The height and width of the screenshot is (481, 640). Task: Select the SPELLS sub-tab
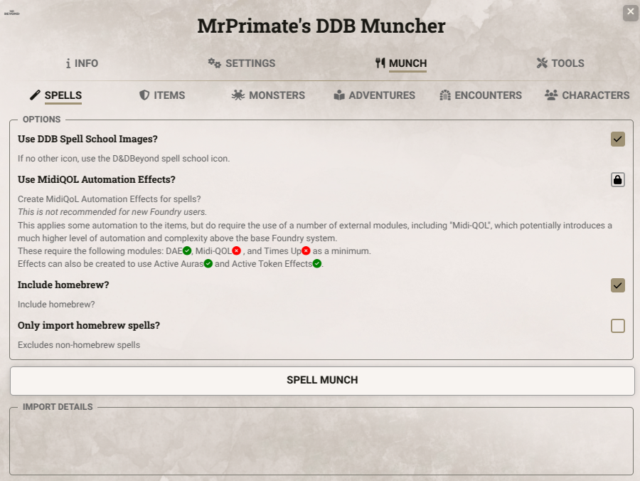point(56,95)
